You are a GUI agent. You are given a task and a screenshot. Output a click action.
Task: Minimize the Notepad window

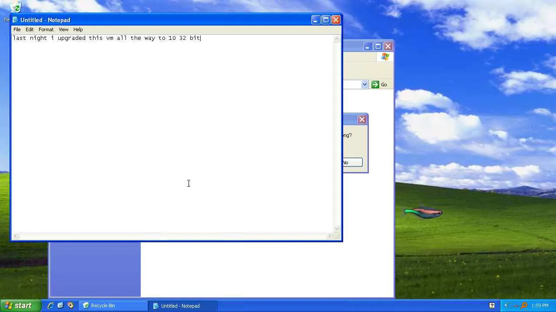click(315, 20)
